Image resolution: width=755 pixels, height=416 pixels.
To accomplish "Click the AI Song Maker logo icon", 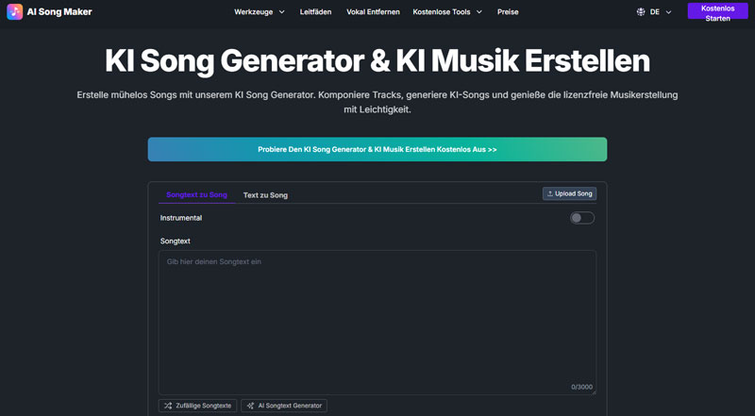I will [14, 11].
